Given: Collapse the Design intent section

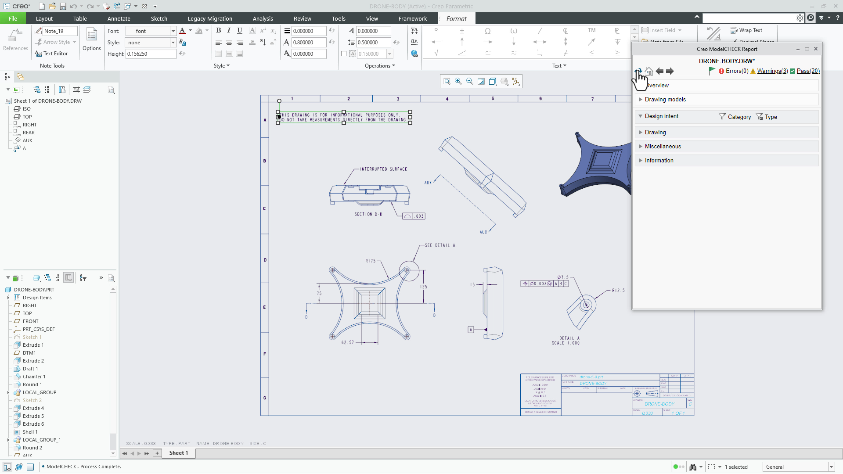Looking at the screenshot, I should pos(641,116).
